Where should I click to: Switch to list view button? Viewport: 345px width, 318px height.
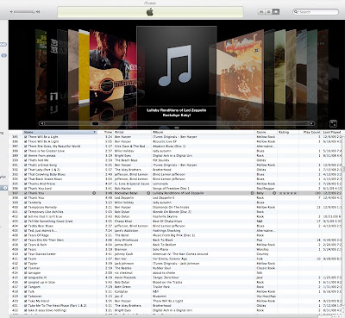[261, 12]
